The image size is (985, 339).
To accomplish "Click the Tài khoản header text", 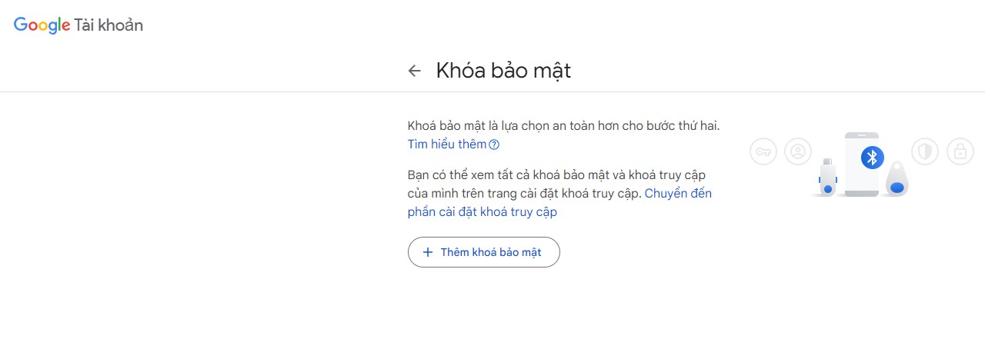I will pos(109,25).
